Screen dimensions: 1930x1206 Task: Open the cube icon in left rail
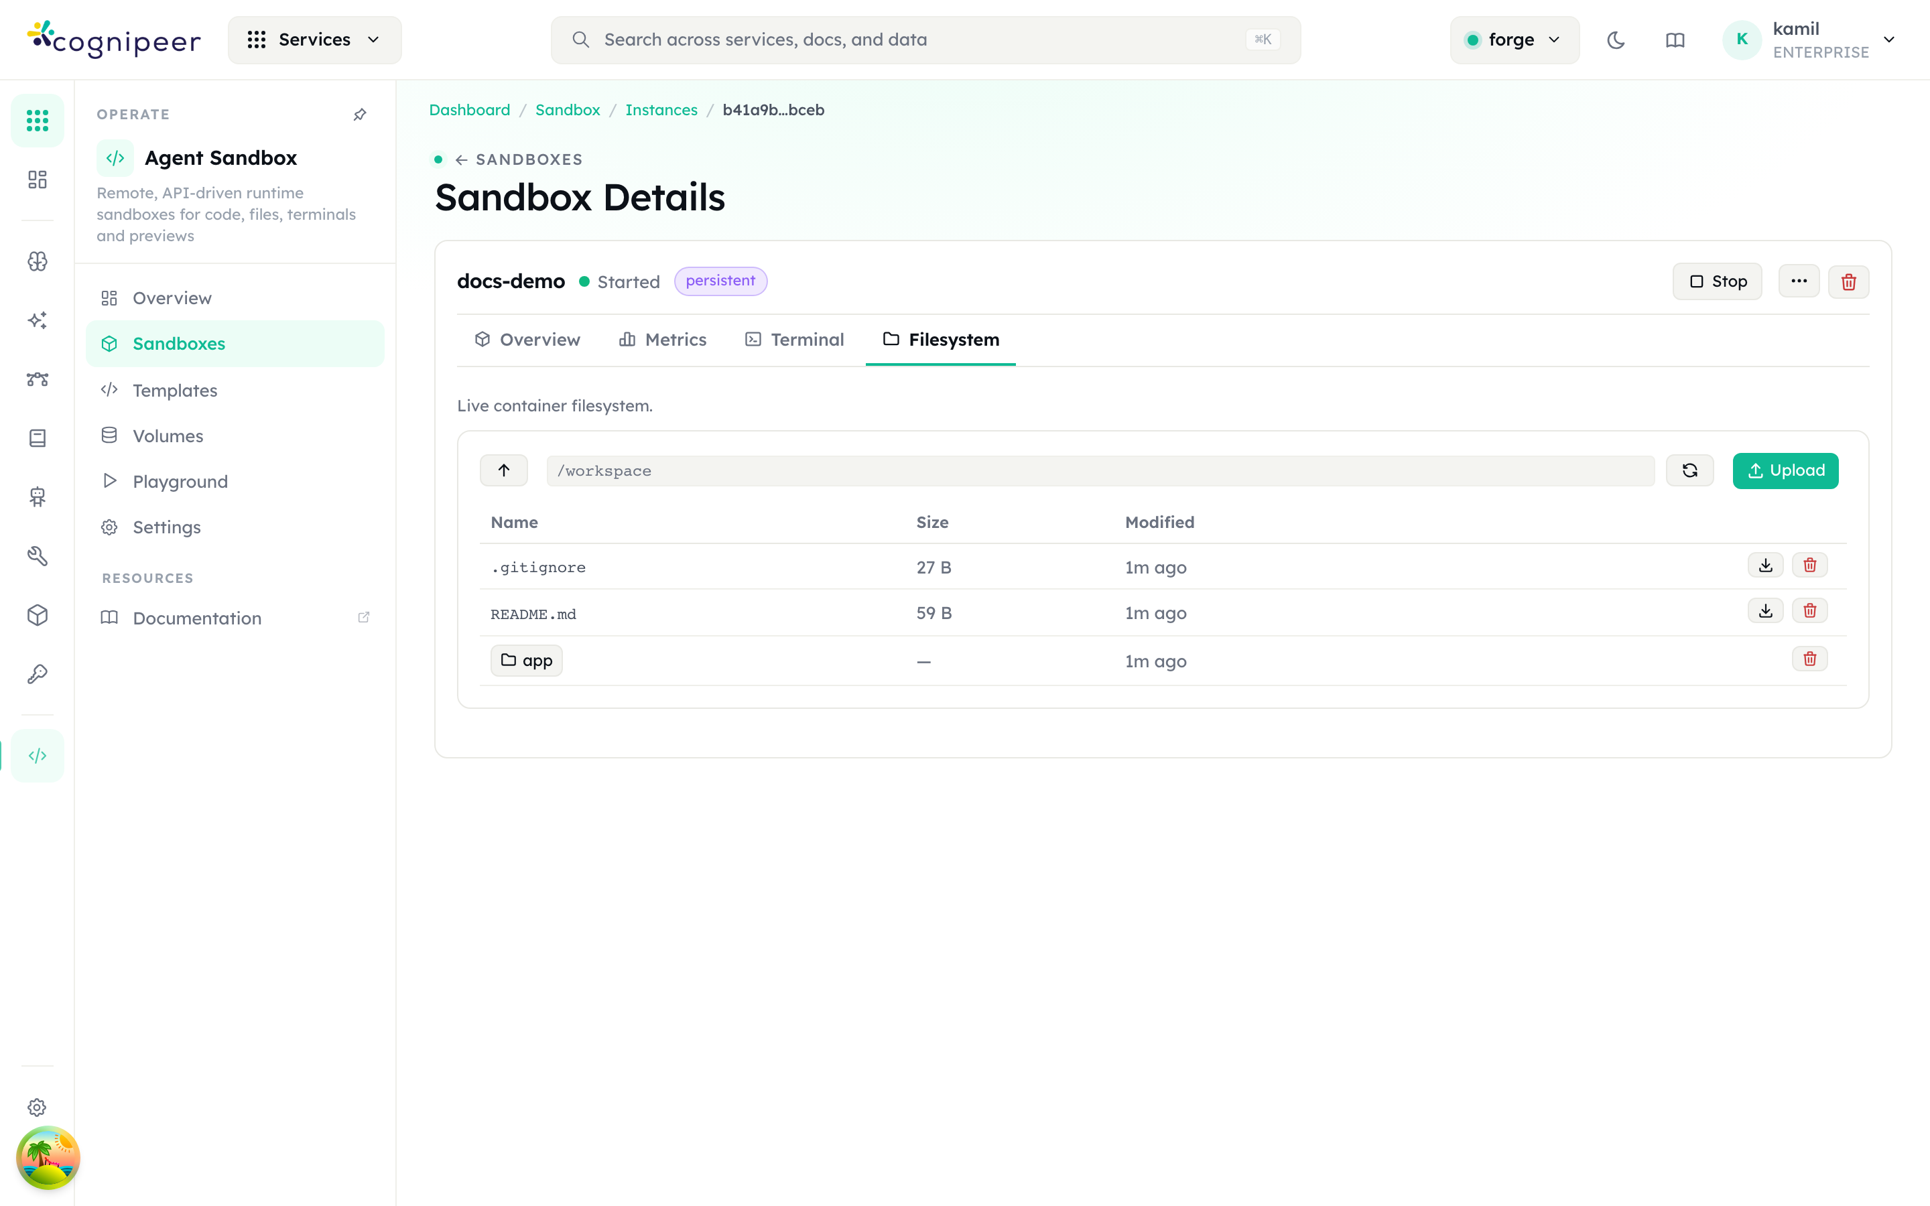click(38, 615)
